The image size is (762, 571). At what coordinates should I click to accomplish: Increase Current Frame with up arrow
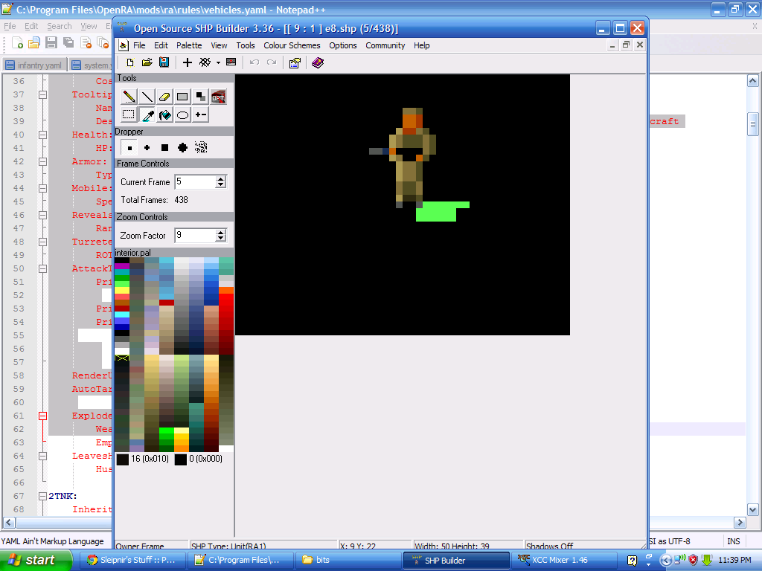coord(221,178)
